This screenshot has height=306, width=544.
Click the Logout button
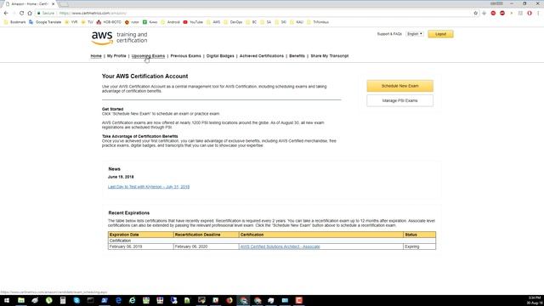(440, 34)
